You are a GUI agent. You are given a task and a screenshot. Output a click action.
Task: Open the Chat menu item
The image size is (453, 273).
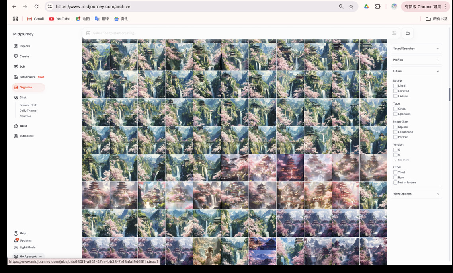click(x=23, y=97)
